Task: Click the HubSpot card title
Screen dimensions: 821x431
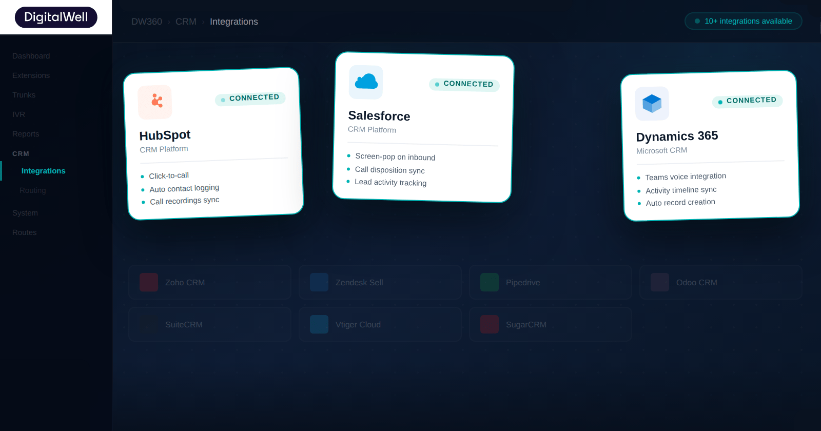Action: 165,135
